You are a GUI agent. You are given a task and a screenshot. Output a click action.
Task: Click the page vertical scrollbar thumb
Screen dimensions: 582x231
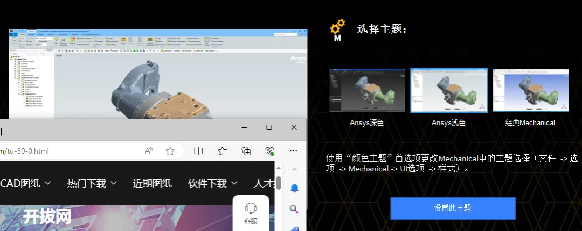coord(279,183)
